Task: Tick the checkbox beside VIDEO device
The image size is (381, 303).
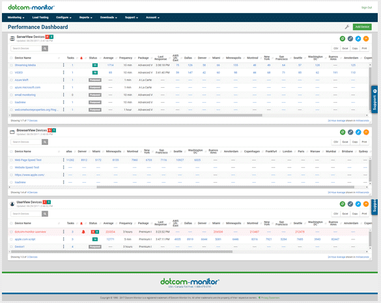Action: pyautogui.click(x=11, y=73)
